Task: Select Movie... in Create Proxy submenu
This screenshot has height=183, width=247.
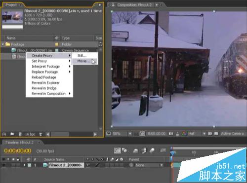Action: (x=85, y=61)
